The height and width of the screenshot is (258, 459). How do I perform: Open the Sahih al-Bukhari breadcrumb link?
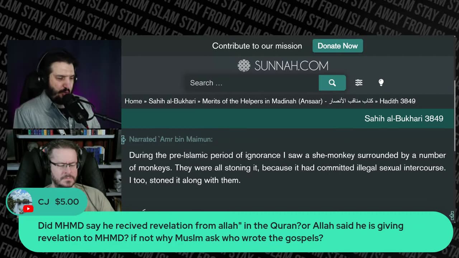(172, 101)
